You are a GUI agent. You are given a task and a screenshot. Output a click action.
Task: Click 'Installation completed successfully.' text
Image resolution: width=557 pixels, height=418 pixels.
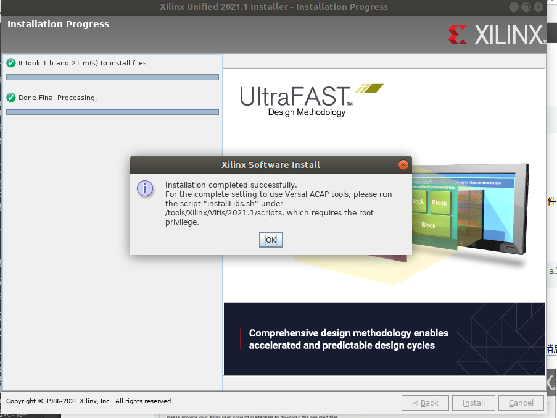pyautogui.click(x=231, y=185)
